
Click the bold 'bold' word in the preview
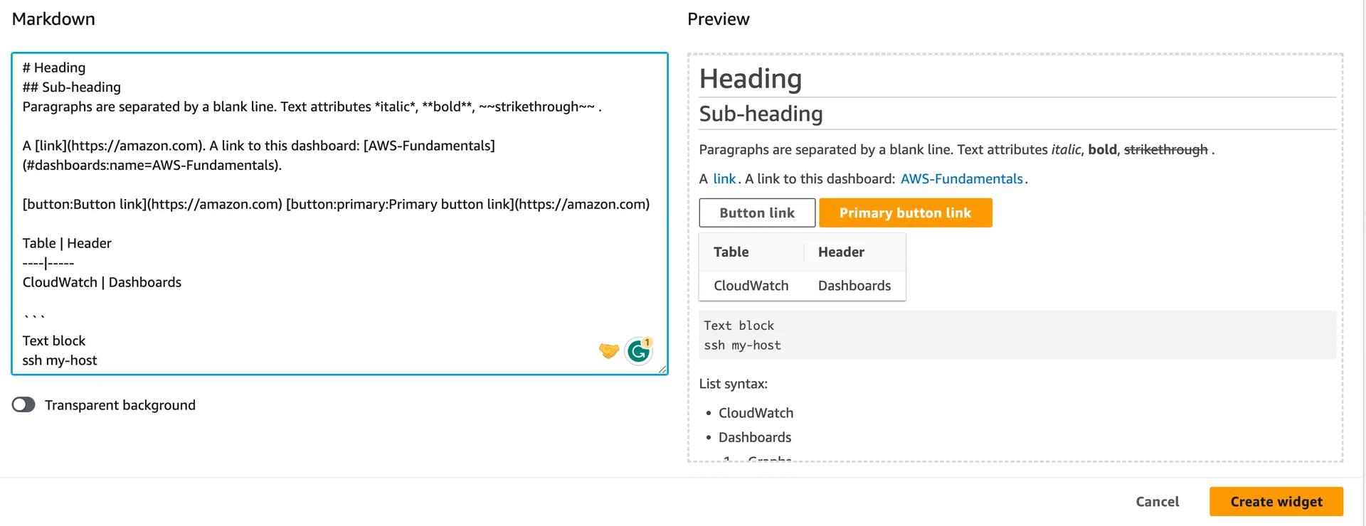click(x=1102, y=150)
